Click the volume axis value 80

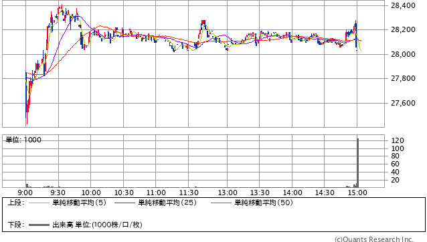395,156
